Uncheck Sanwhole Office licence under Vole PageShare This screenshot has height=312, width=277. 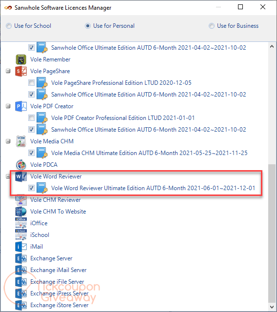point(31,95)
